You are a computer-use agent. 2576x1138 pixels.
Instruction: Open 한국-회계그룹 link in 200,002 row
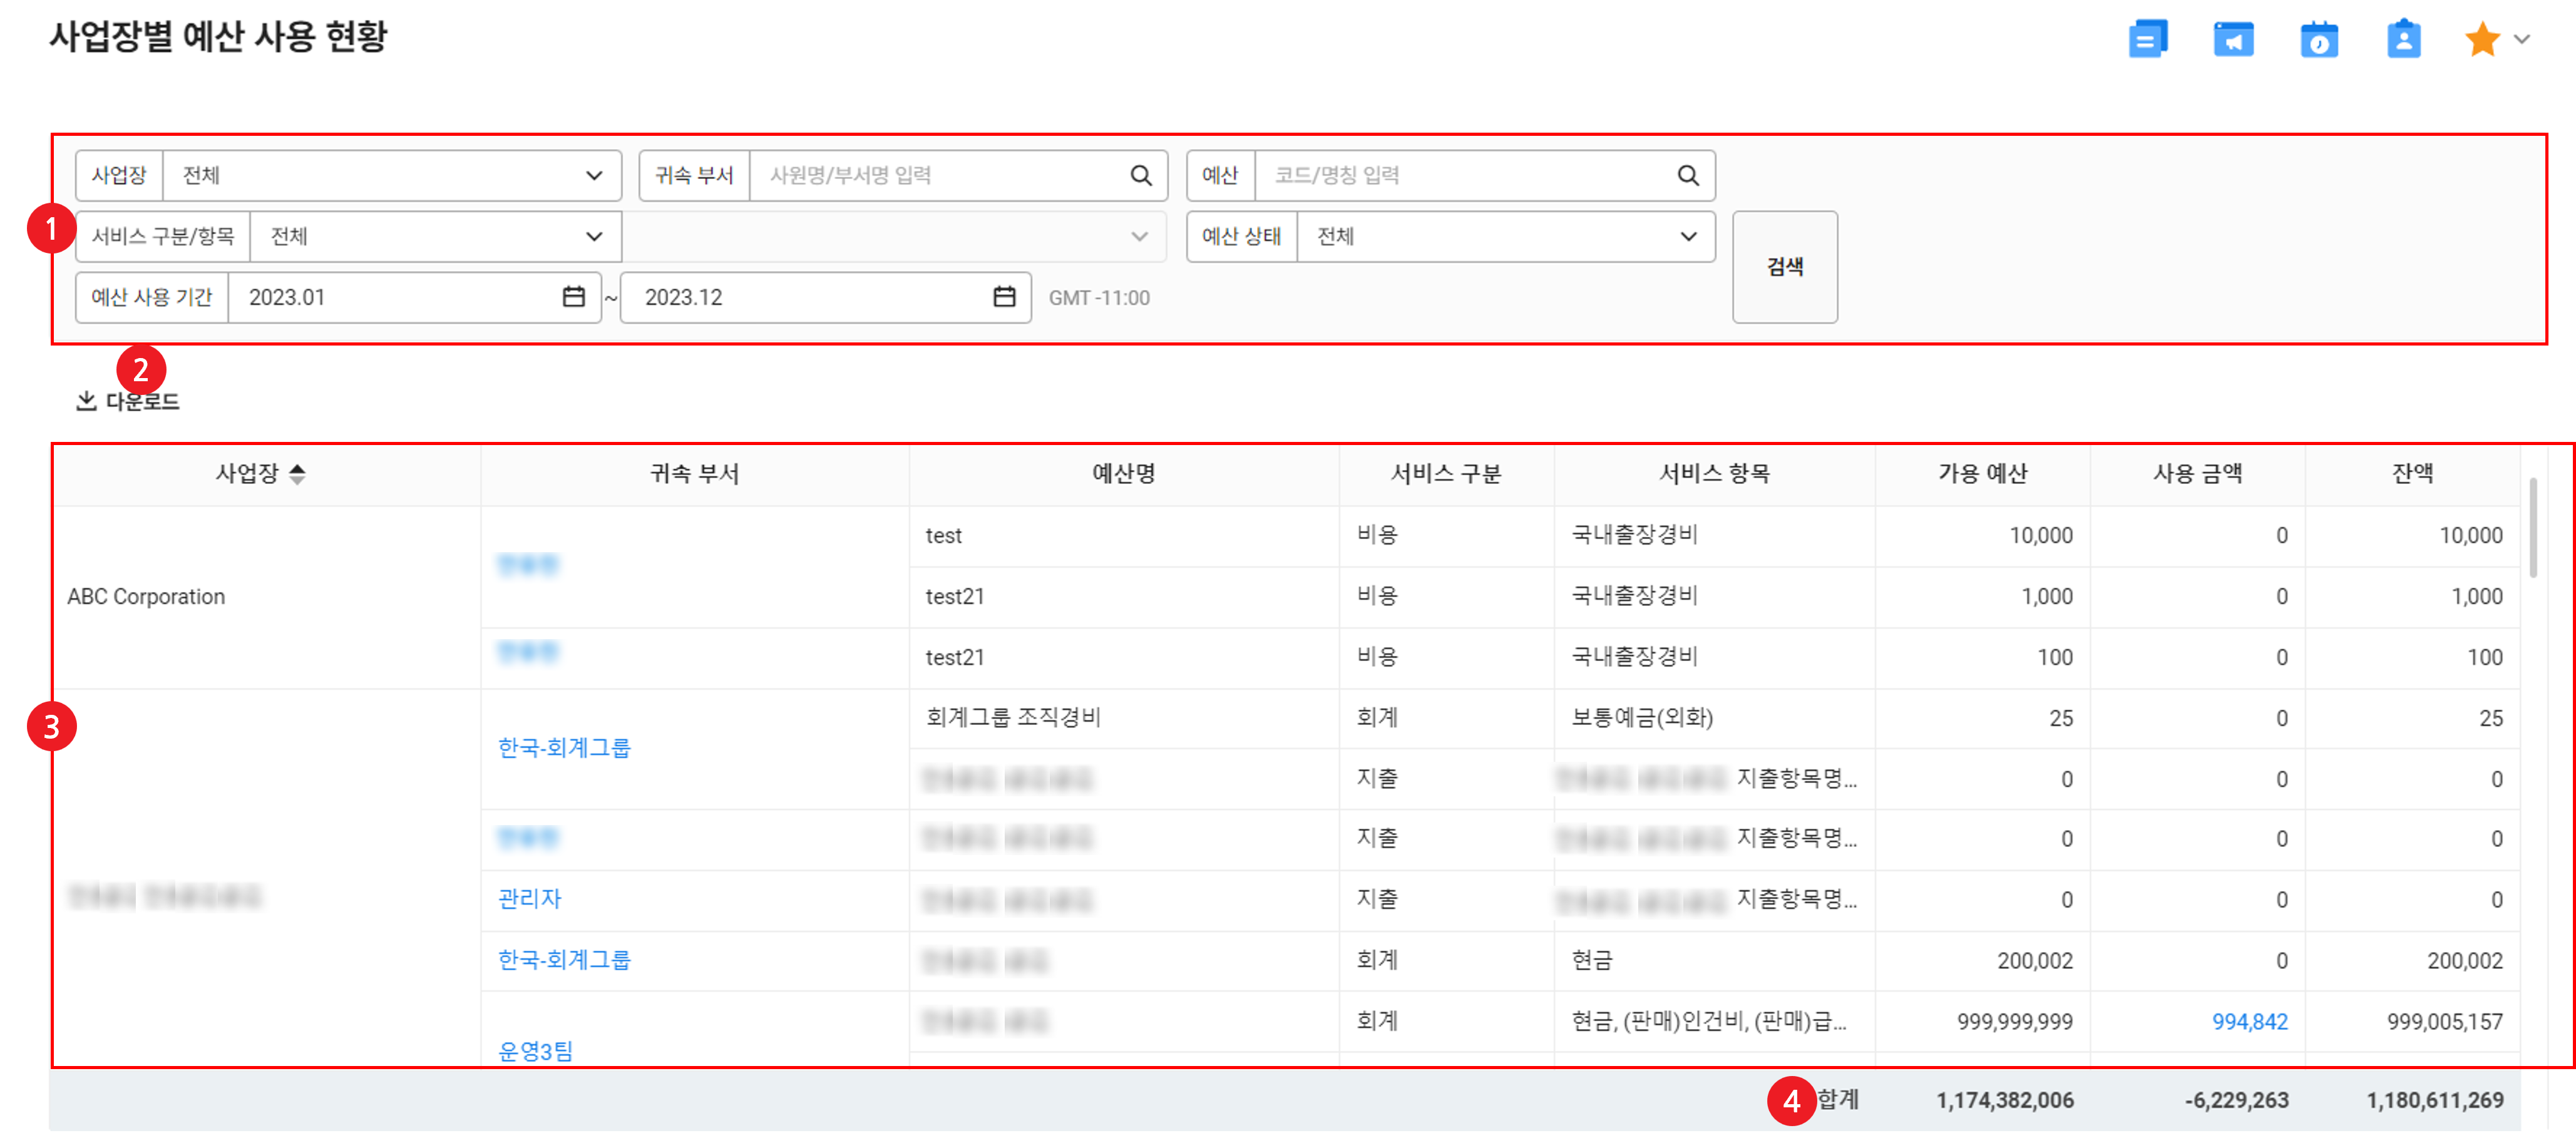point(564,960)
